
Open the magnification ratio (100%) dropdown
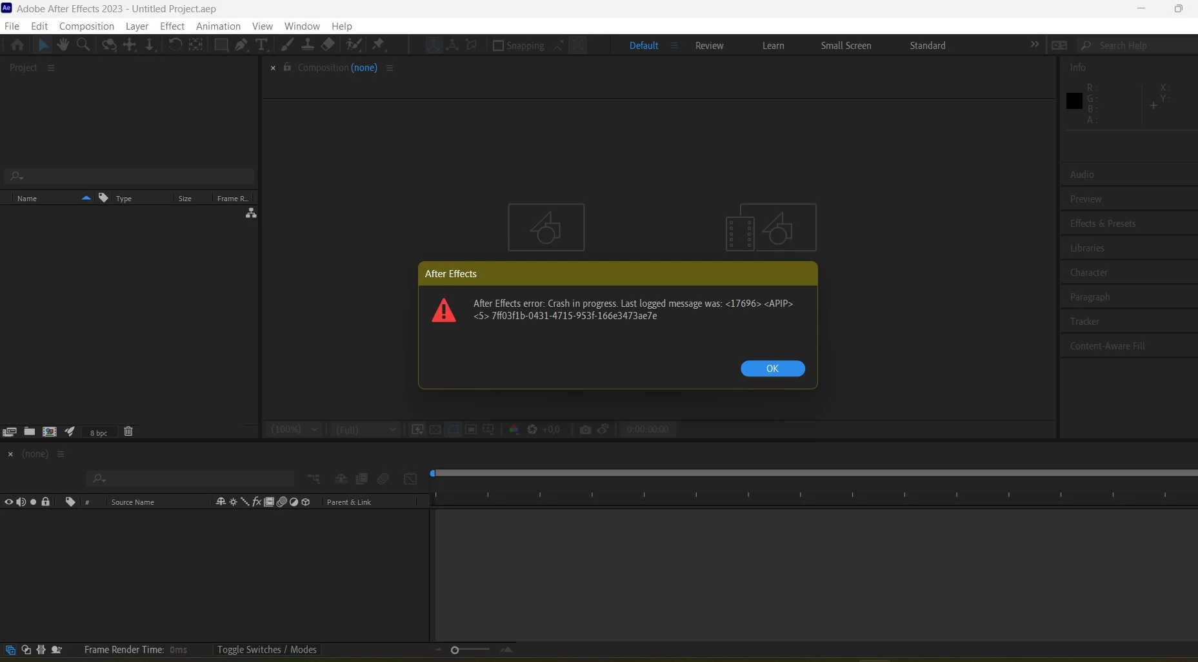pyautogui.click(x=295, y=429)
